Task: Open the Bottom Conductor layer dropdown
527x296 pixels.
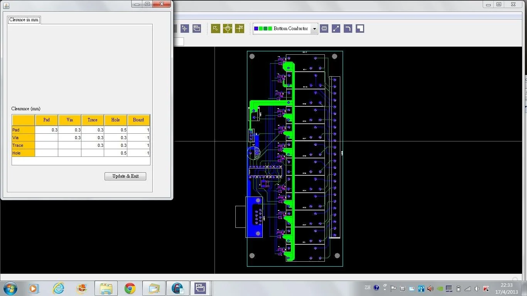Action: tap(314, 28)
